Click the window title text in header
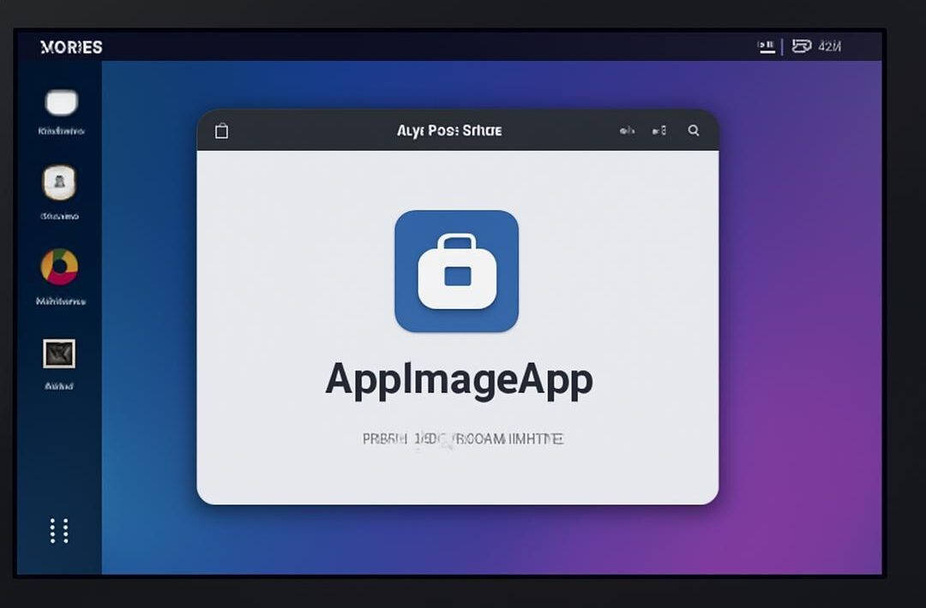The width and height of the screenshot is (926, 608). [449, 130]
